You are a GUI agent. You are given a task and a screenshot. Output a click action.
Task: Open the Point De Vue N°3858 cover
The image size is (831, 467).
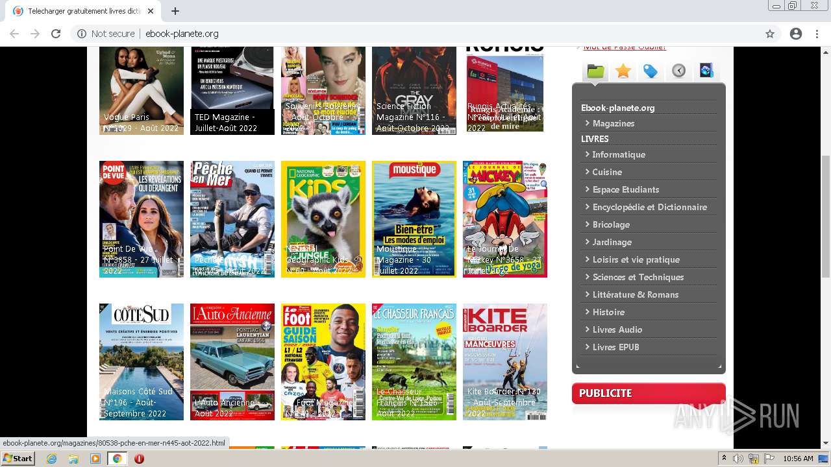point(142,219)
